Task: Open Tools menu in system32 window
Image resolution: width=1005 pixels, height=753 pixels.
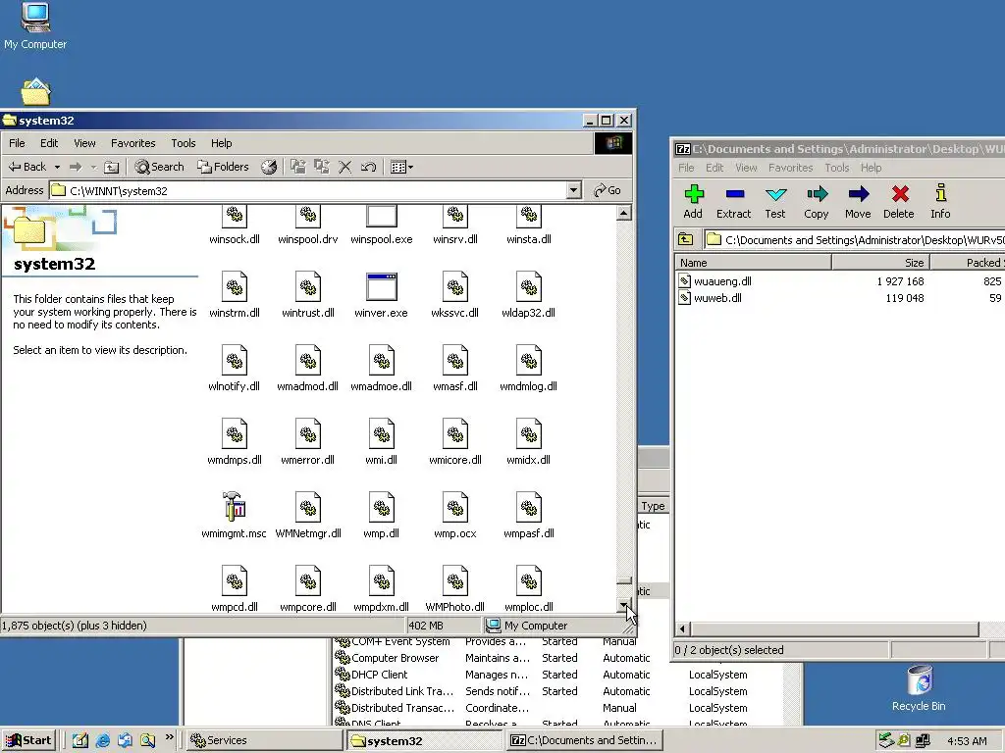Action: pos(183,143)
